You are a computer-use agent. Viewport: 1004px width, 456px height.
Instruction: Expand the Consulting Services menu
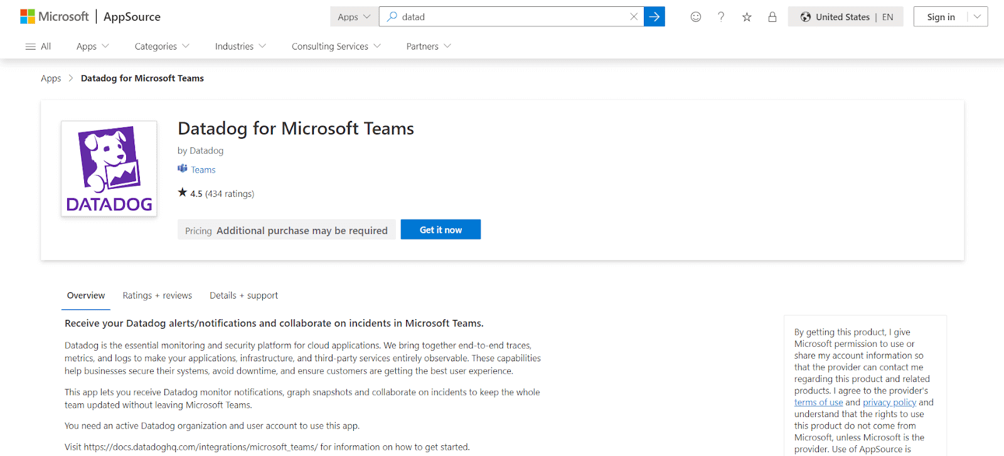tap(336, 46)
